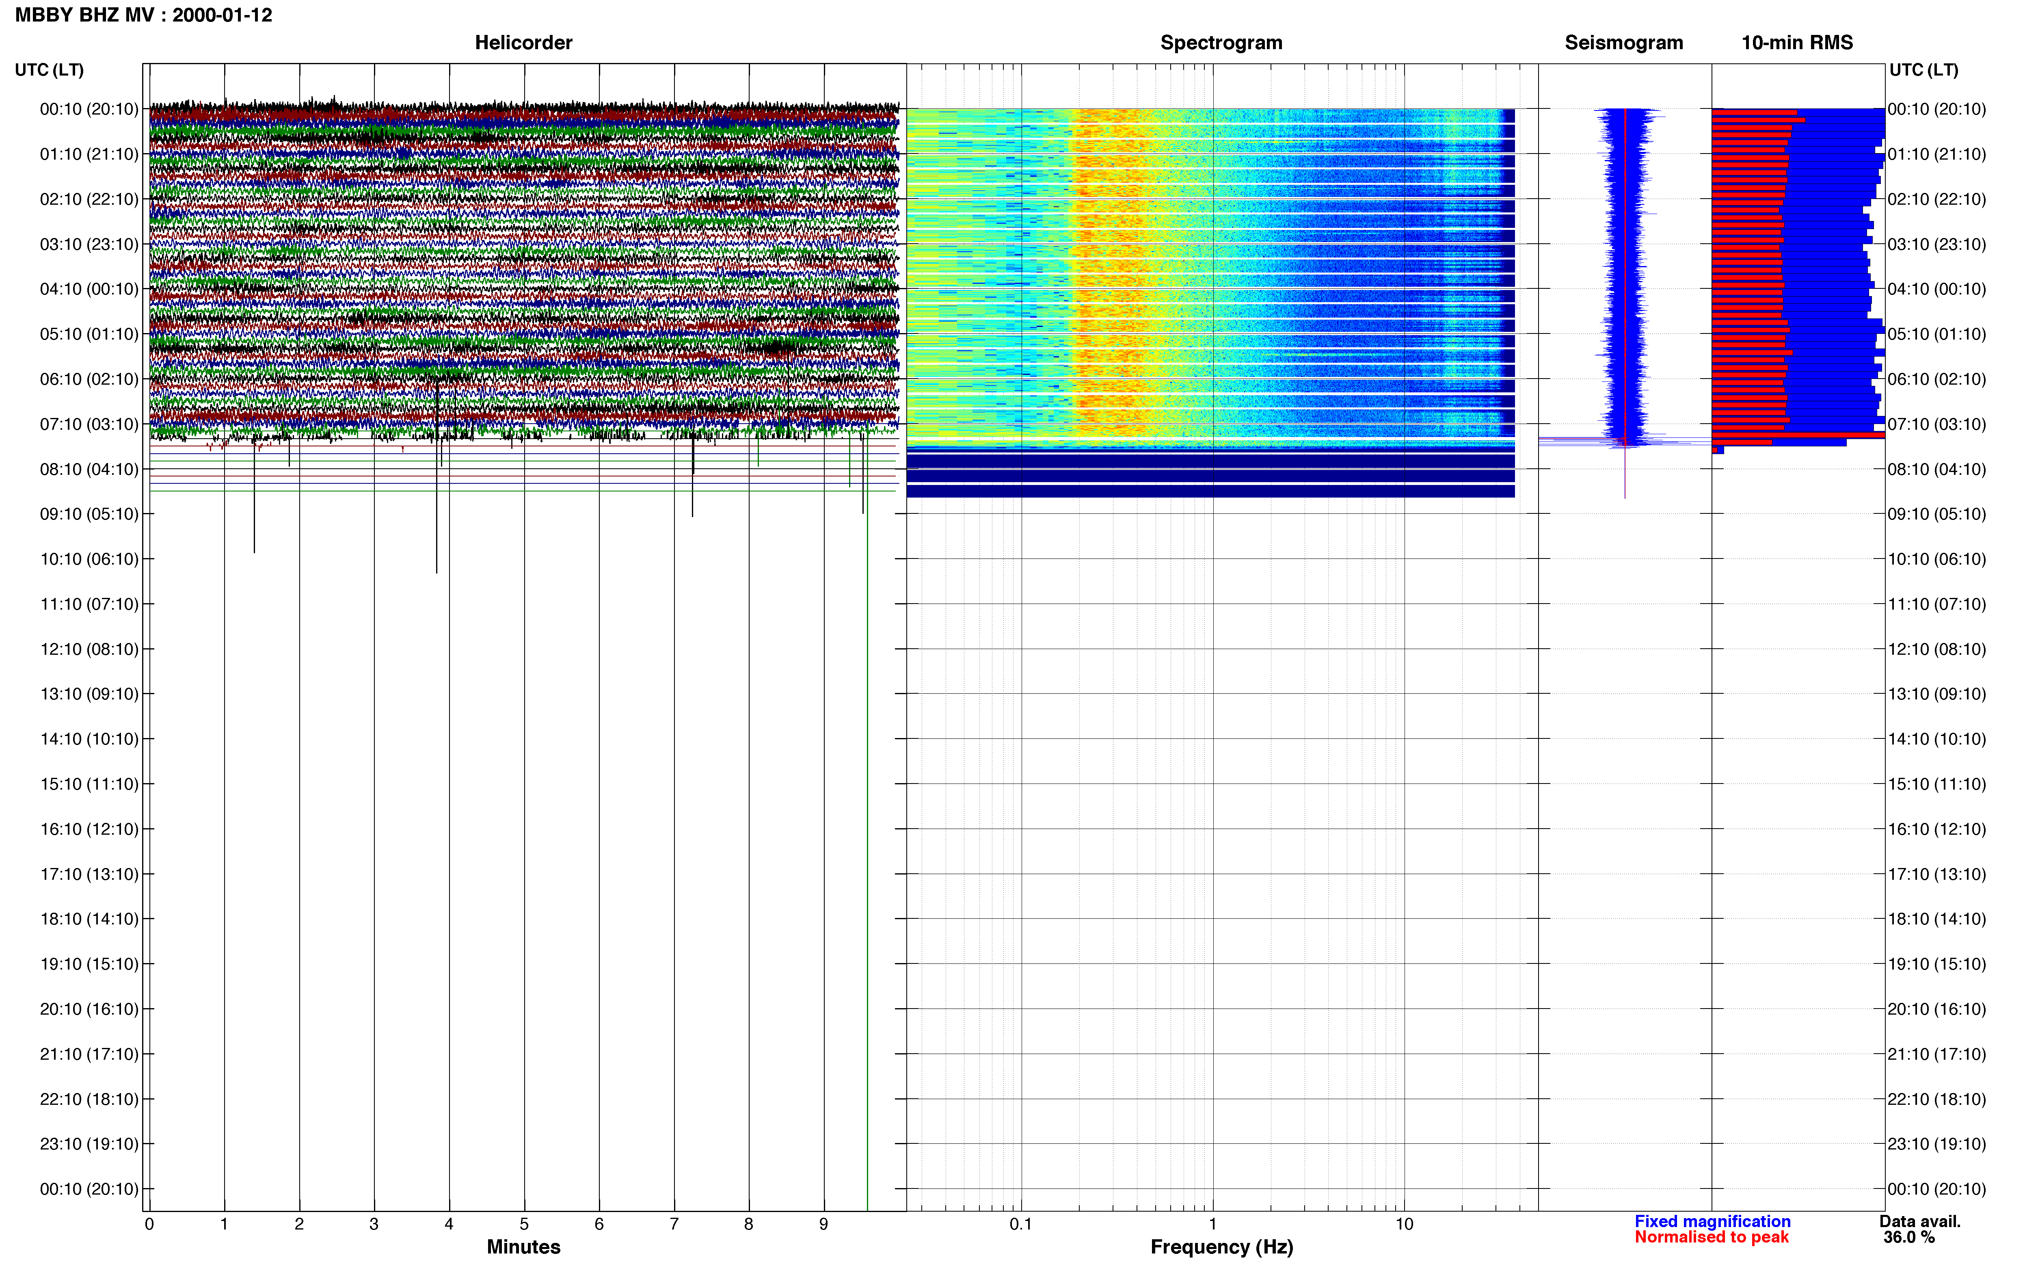This screenshot has width=2038, height=1275.
Task: Click the "6" tick on the Minutes axis
Action: (599, 1223)
